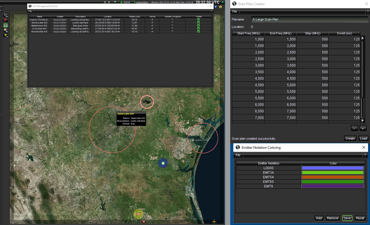Click the red vehicle marker at map bottom
Viewport: 370px width, 225px height.
[143, 222]
